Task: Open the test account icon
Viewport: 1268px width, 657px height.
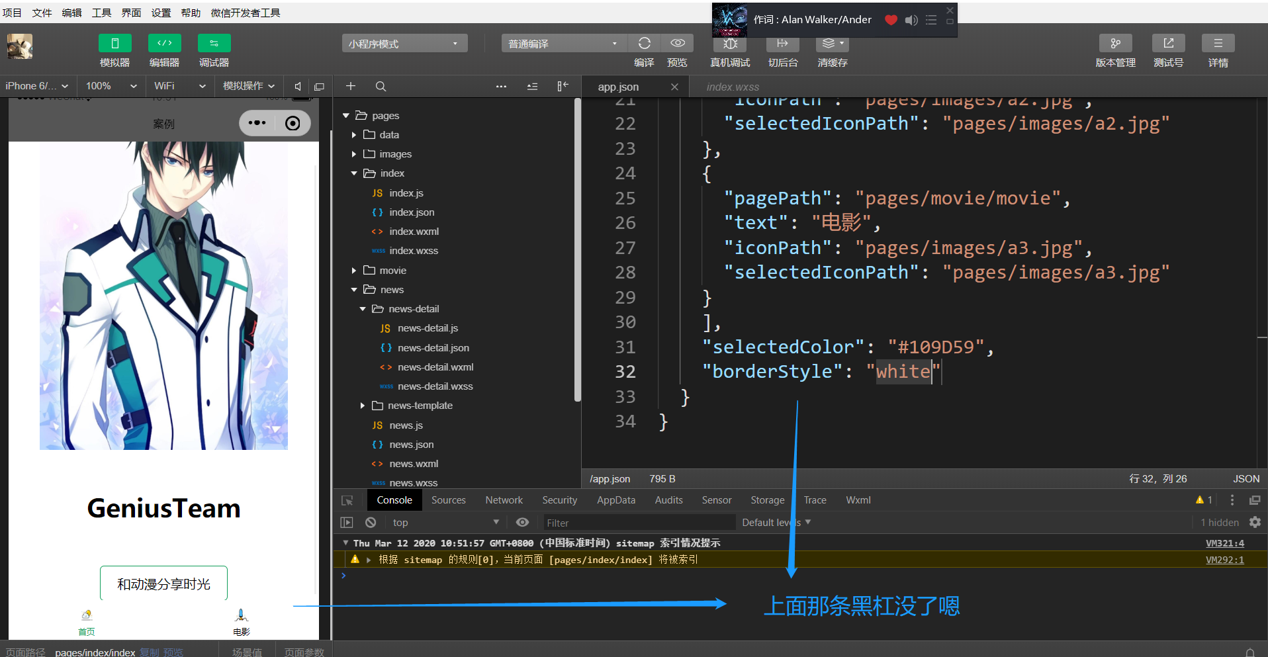Action: (x=1168, y=44)
